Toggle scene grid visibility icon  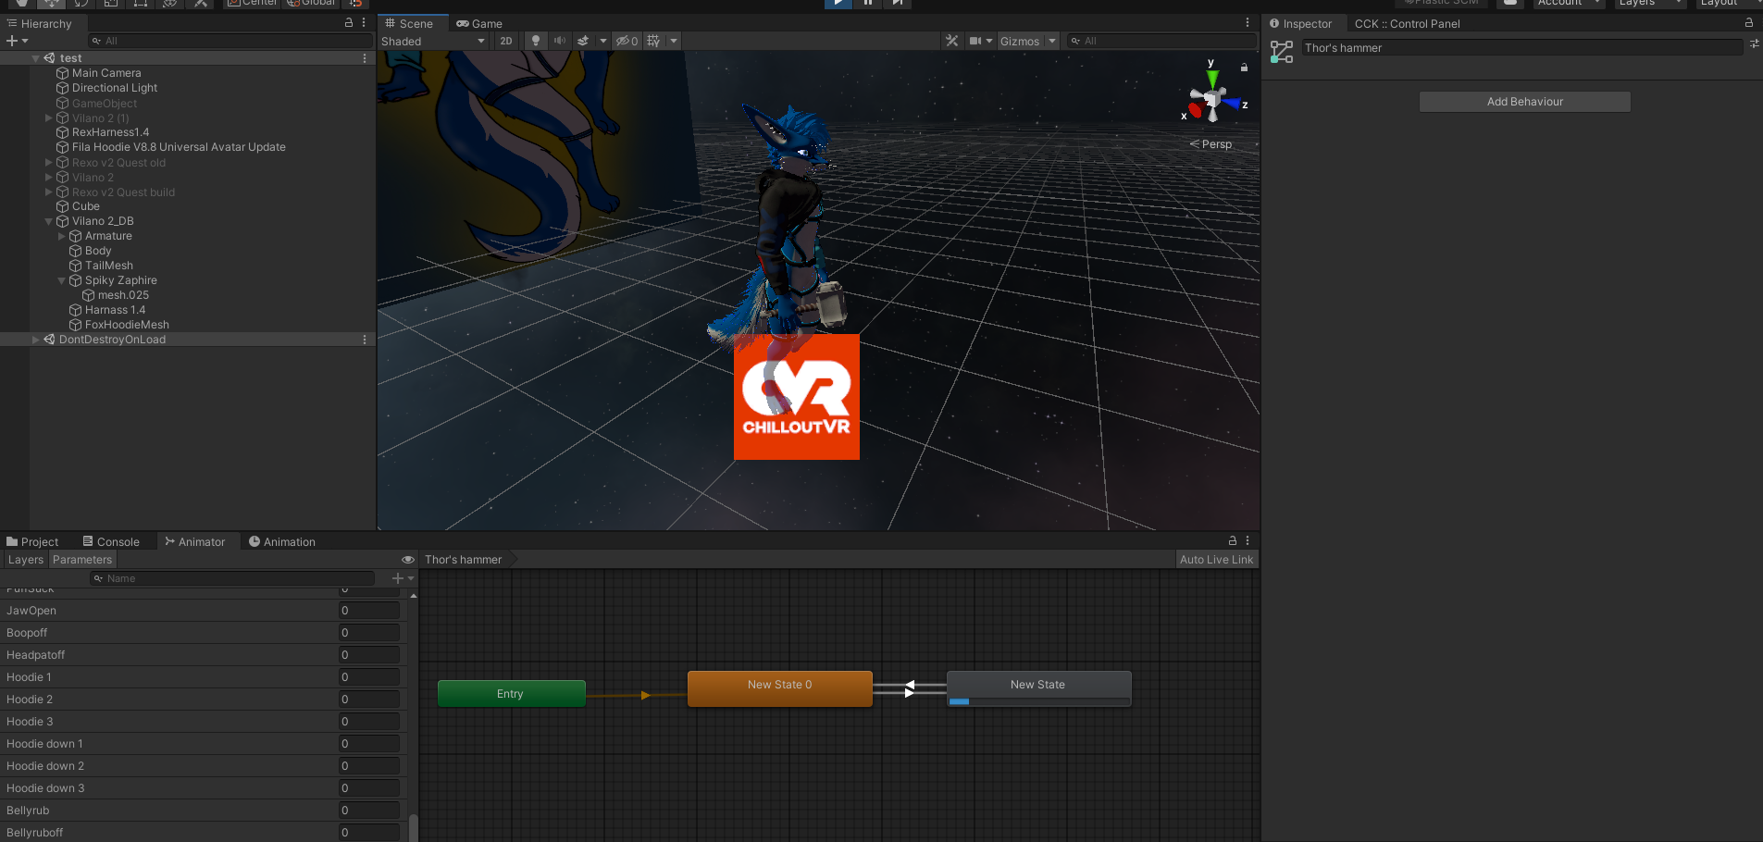pyautogui.click(x=653, y=41)
